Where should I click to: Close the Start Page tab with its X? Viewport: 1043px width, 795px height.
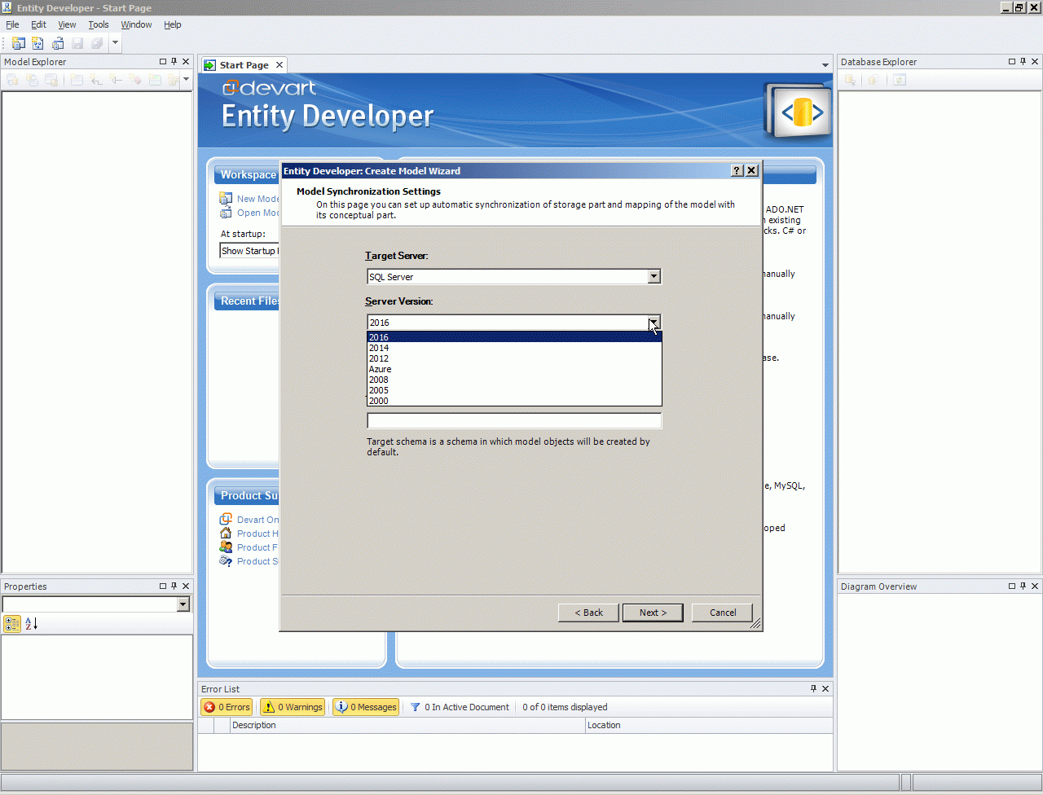pyautogui.click(x=279, y=65)
